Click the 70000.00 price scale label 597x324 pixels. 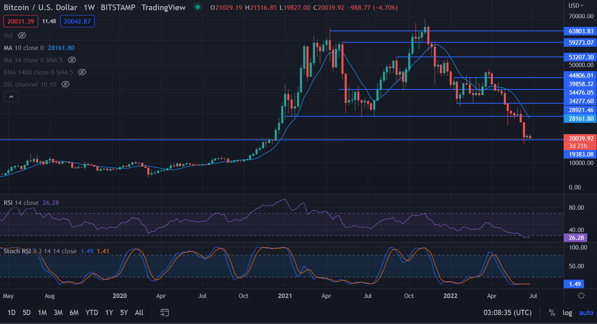coord(580,16)
